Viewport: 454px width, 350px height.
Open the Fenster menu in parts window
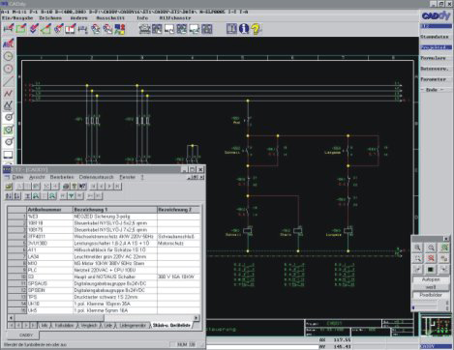(128, 177)
